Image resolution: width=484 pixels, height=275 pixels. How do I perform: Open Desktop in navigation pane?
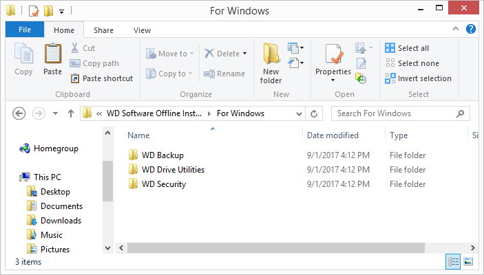[48, 191]
